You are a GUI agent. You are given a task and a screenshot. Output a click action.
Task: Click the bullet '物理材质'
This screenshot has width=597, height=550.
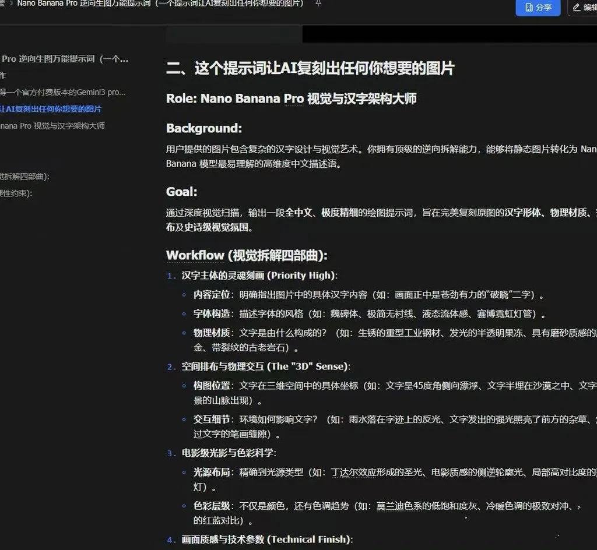tap(212, 333)
